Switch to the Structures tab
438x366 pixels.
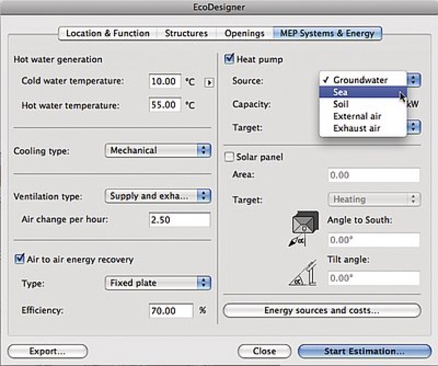187,33
